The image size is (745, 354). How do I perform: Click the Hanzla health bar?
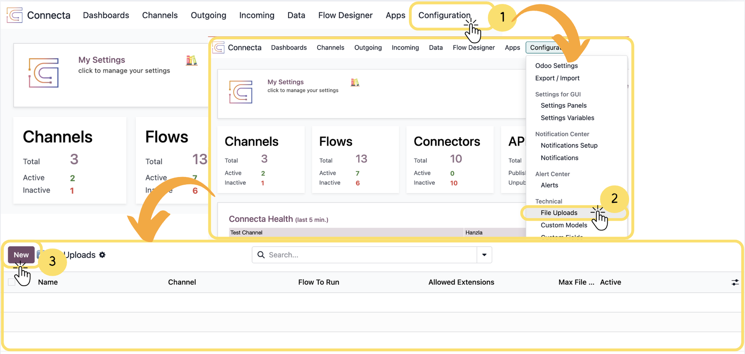(495, 232)
